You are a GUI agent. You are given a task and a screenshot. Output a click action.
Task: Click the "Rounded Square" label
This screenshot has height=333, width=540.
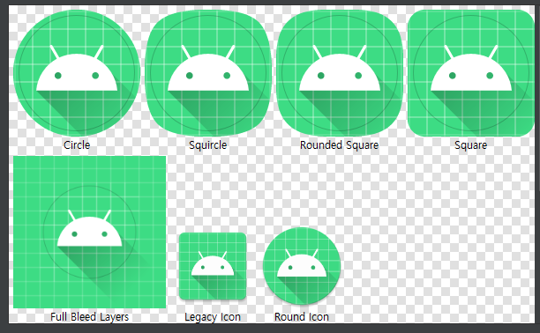click(339, 145)
